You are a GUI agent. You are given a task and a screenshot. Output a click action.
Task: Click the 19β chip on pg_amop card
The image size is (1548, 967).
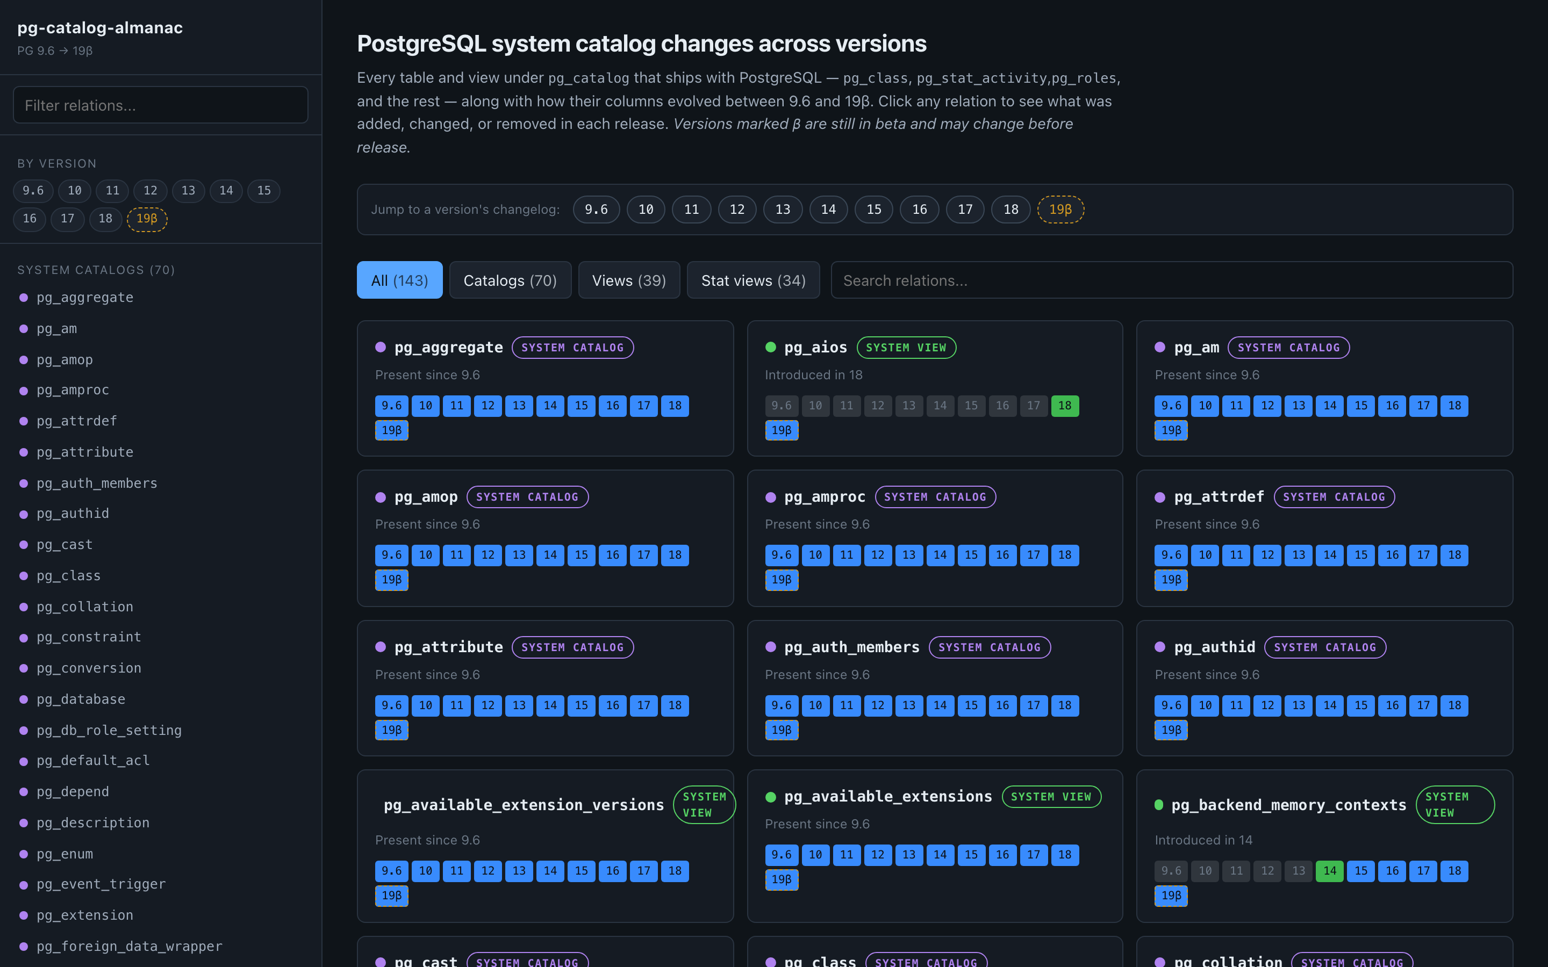click(x=391, y=580)
